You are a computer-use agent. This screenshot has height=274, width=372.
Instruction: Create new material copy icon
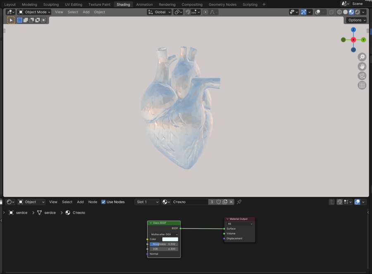(x=225, y=202)
